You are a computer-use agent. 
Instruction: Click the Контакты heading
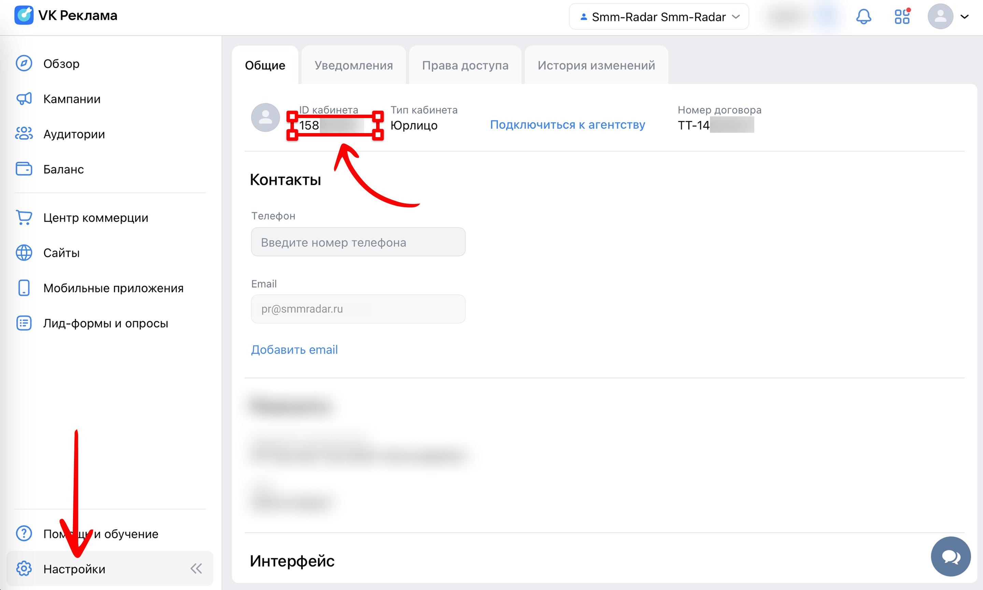coord(285,180)
